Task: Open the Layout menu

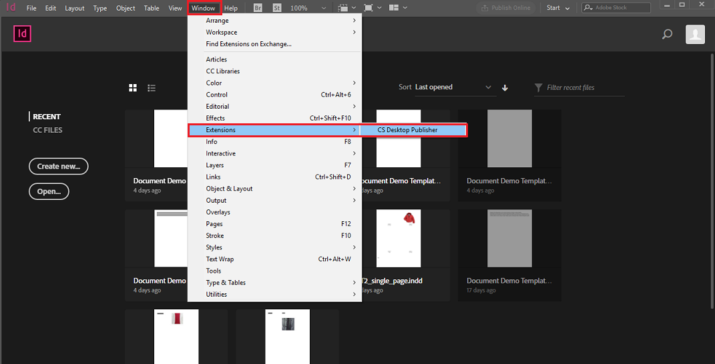Action: tap(74, 8)
